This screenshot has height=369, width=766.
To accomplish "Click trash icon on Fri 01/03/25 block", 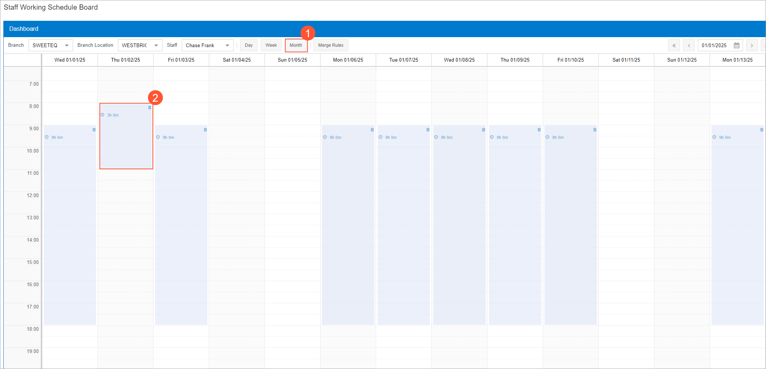I will click(205, 130).
